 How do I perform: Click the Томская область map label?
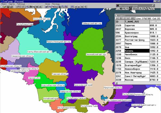point(60,74)
